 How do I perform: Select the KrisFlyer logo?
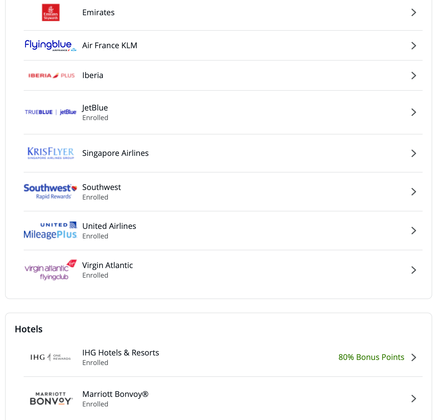pyautogui.click(x=51, y=153)
